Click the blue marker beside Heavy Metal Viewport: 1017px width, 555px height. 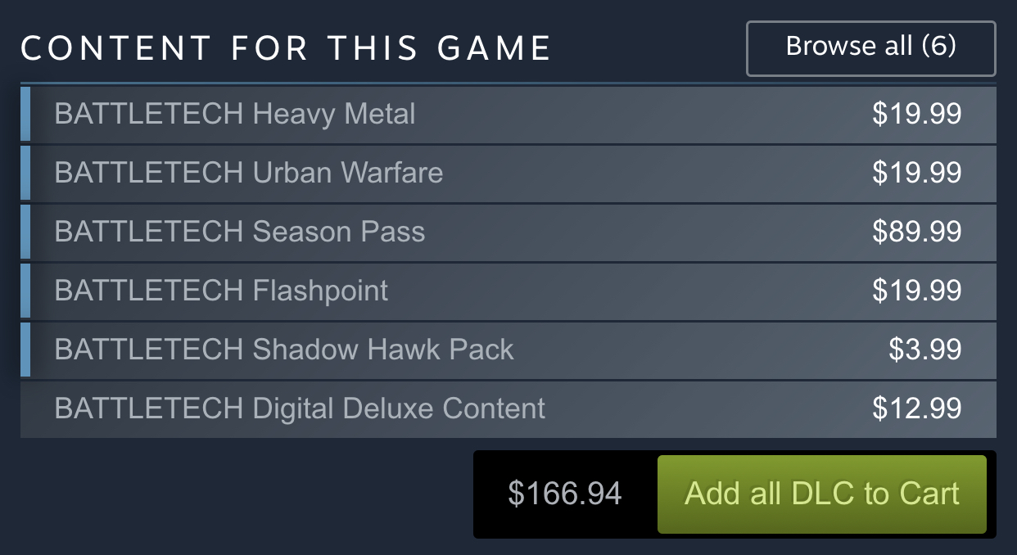tap(25, 114)
